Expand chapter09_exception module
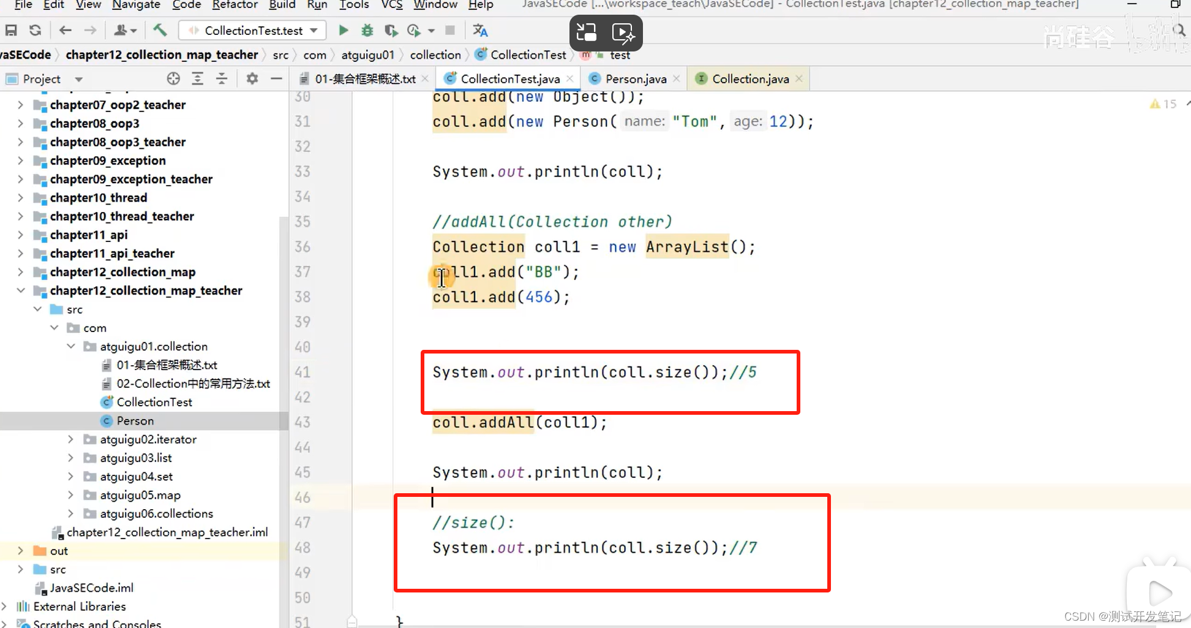The width and height of the screenshot is (1191, 628). pyautogui.click(x=20, y=161)
